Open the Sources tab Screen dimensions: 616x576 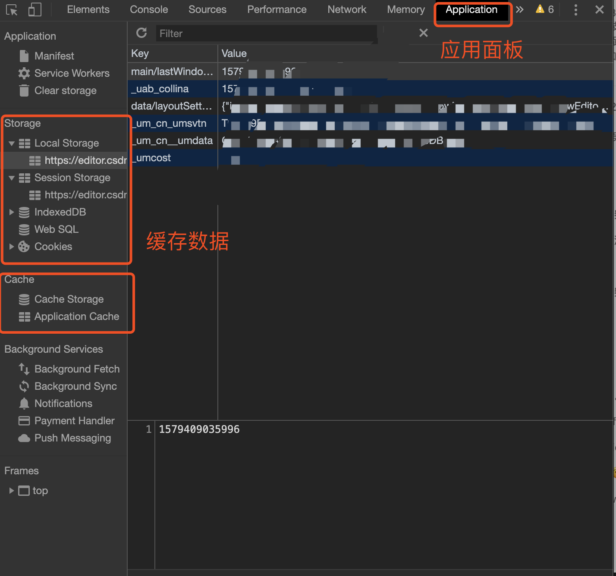[x=207, y=9]
